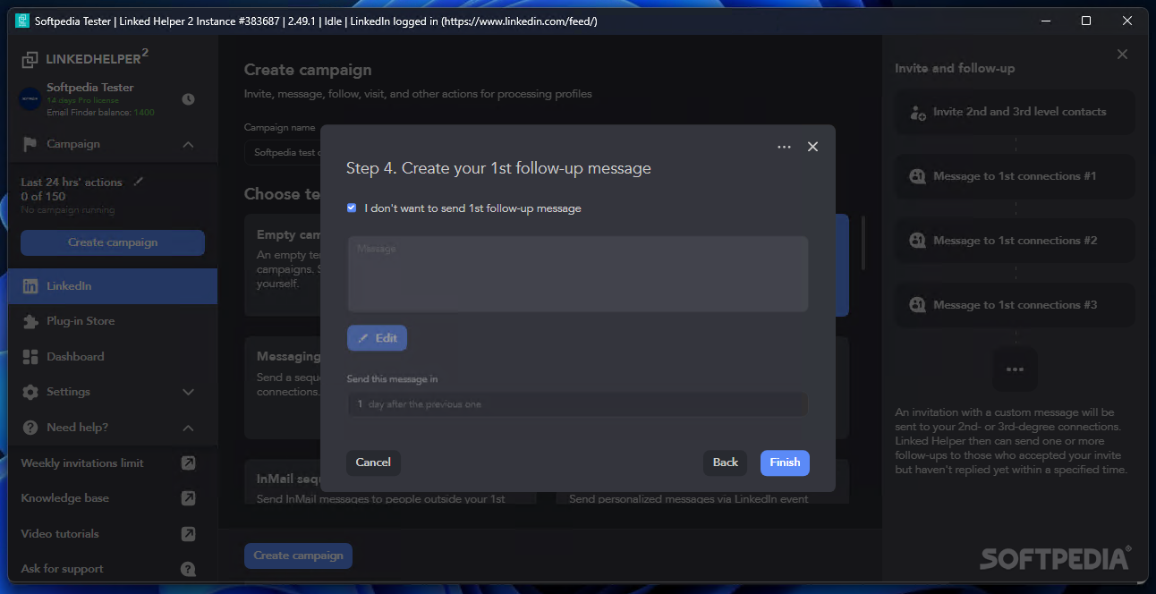1156x594 pixels.
Task: Click the Dashboard grid icon
Action: point(30,356)
